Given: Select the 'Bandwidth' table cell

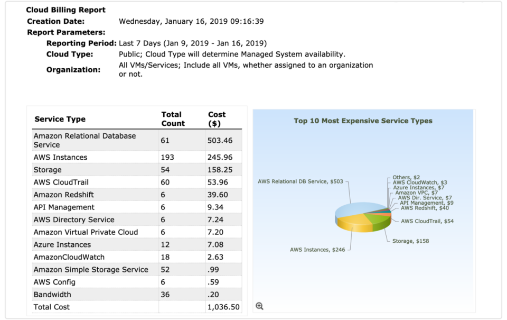Looking at the screenshot, I should click(52, 295).
